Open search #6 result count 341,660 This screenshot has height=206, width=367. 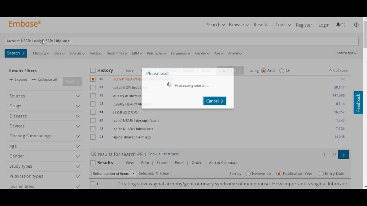click(338, 96)
